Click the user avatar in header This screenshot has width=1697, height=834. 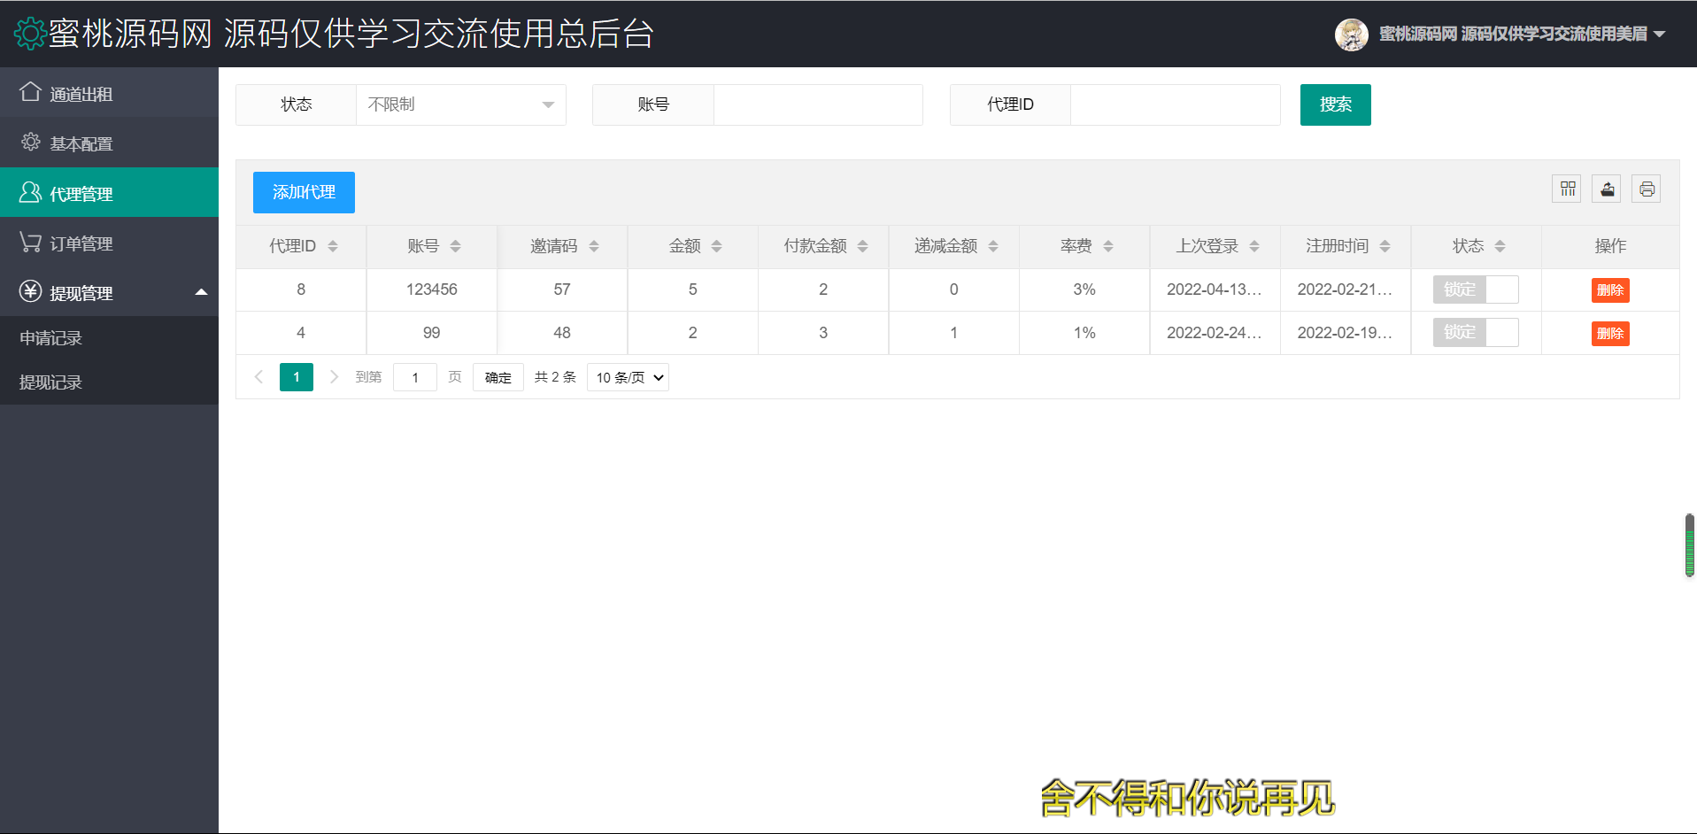point(1351,35)
